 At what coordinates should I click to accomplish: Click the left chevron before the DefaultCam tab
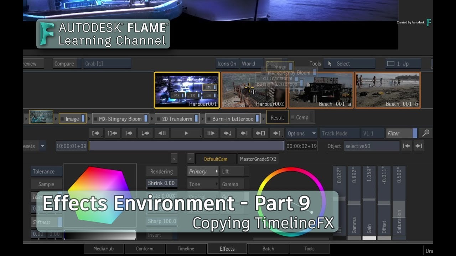click(x=190, y=159)
